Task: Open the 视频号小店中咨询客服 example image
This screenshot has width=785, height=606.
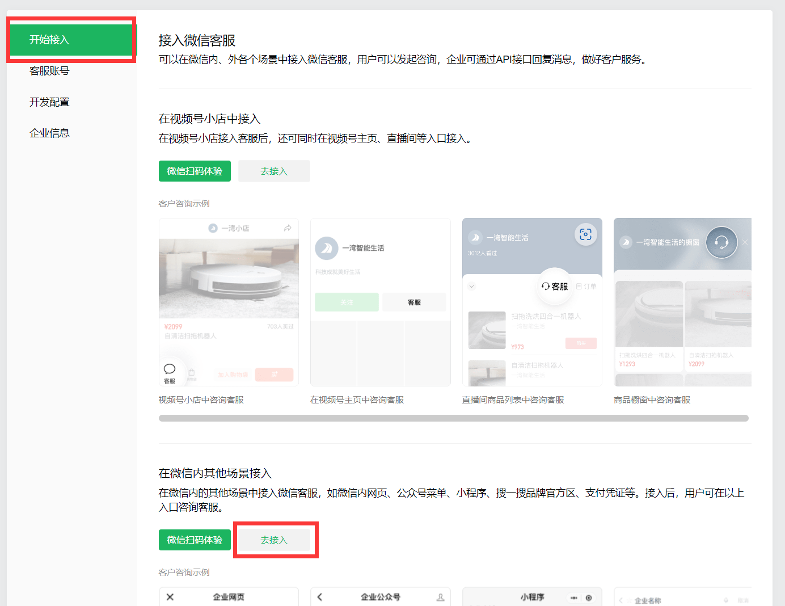Action: pyautogui.click(x=229, y=302)
